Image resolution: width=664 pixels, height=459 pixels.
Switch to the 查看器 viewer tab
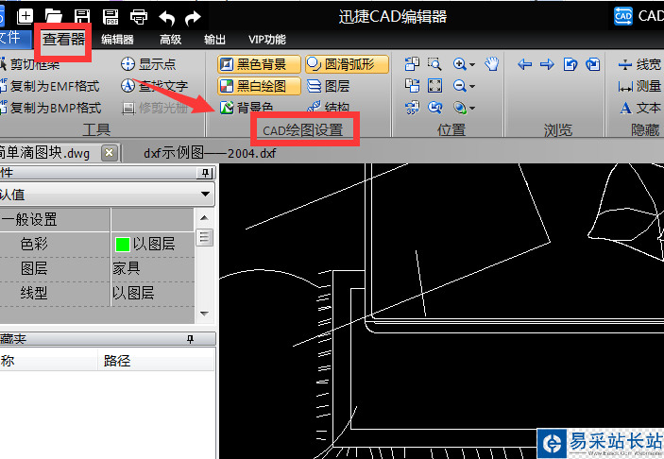click(63, 40)
